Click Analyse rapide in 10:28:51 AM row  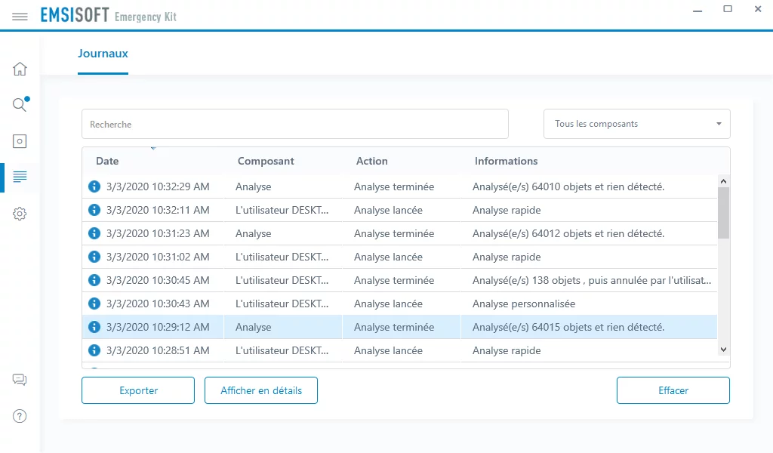coord(507,350)
